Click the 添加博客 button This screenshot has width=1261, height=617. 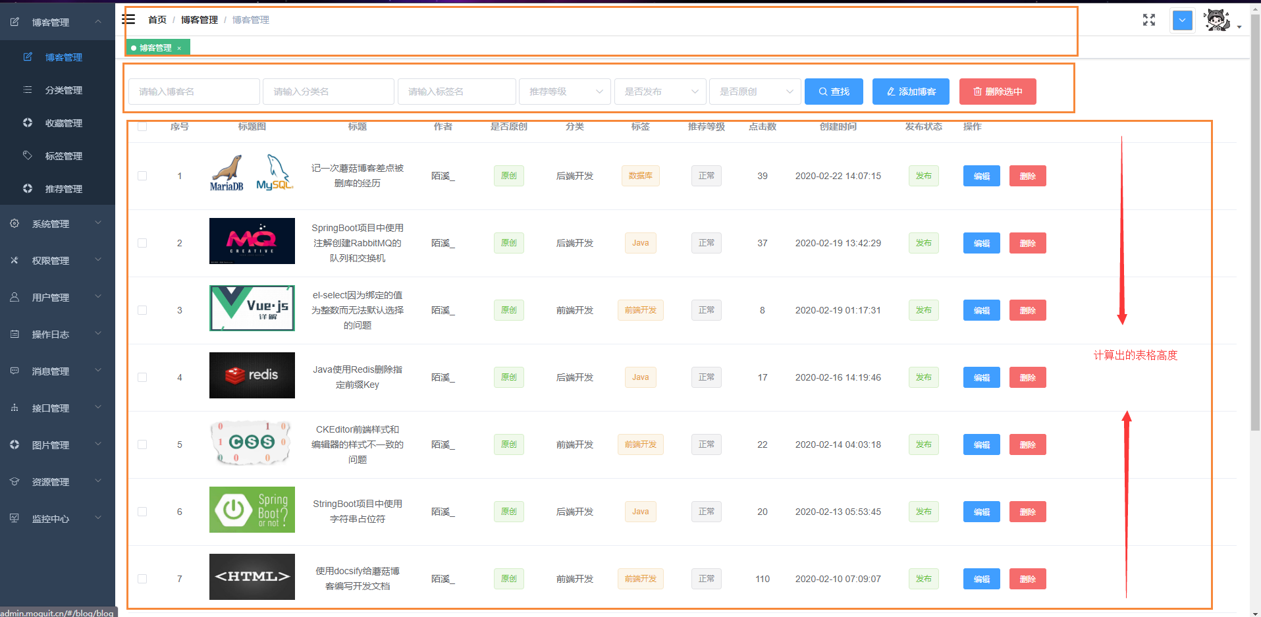point(911,92)
